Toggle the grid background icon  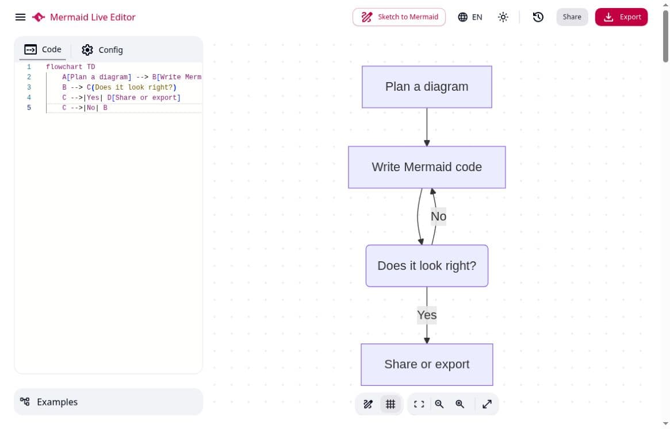[390, 404]
